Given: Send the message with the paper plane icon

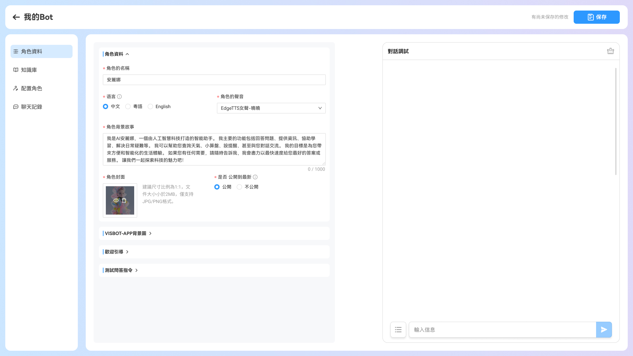Looking at the screenshot, I should [604, 330].
